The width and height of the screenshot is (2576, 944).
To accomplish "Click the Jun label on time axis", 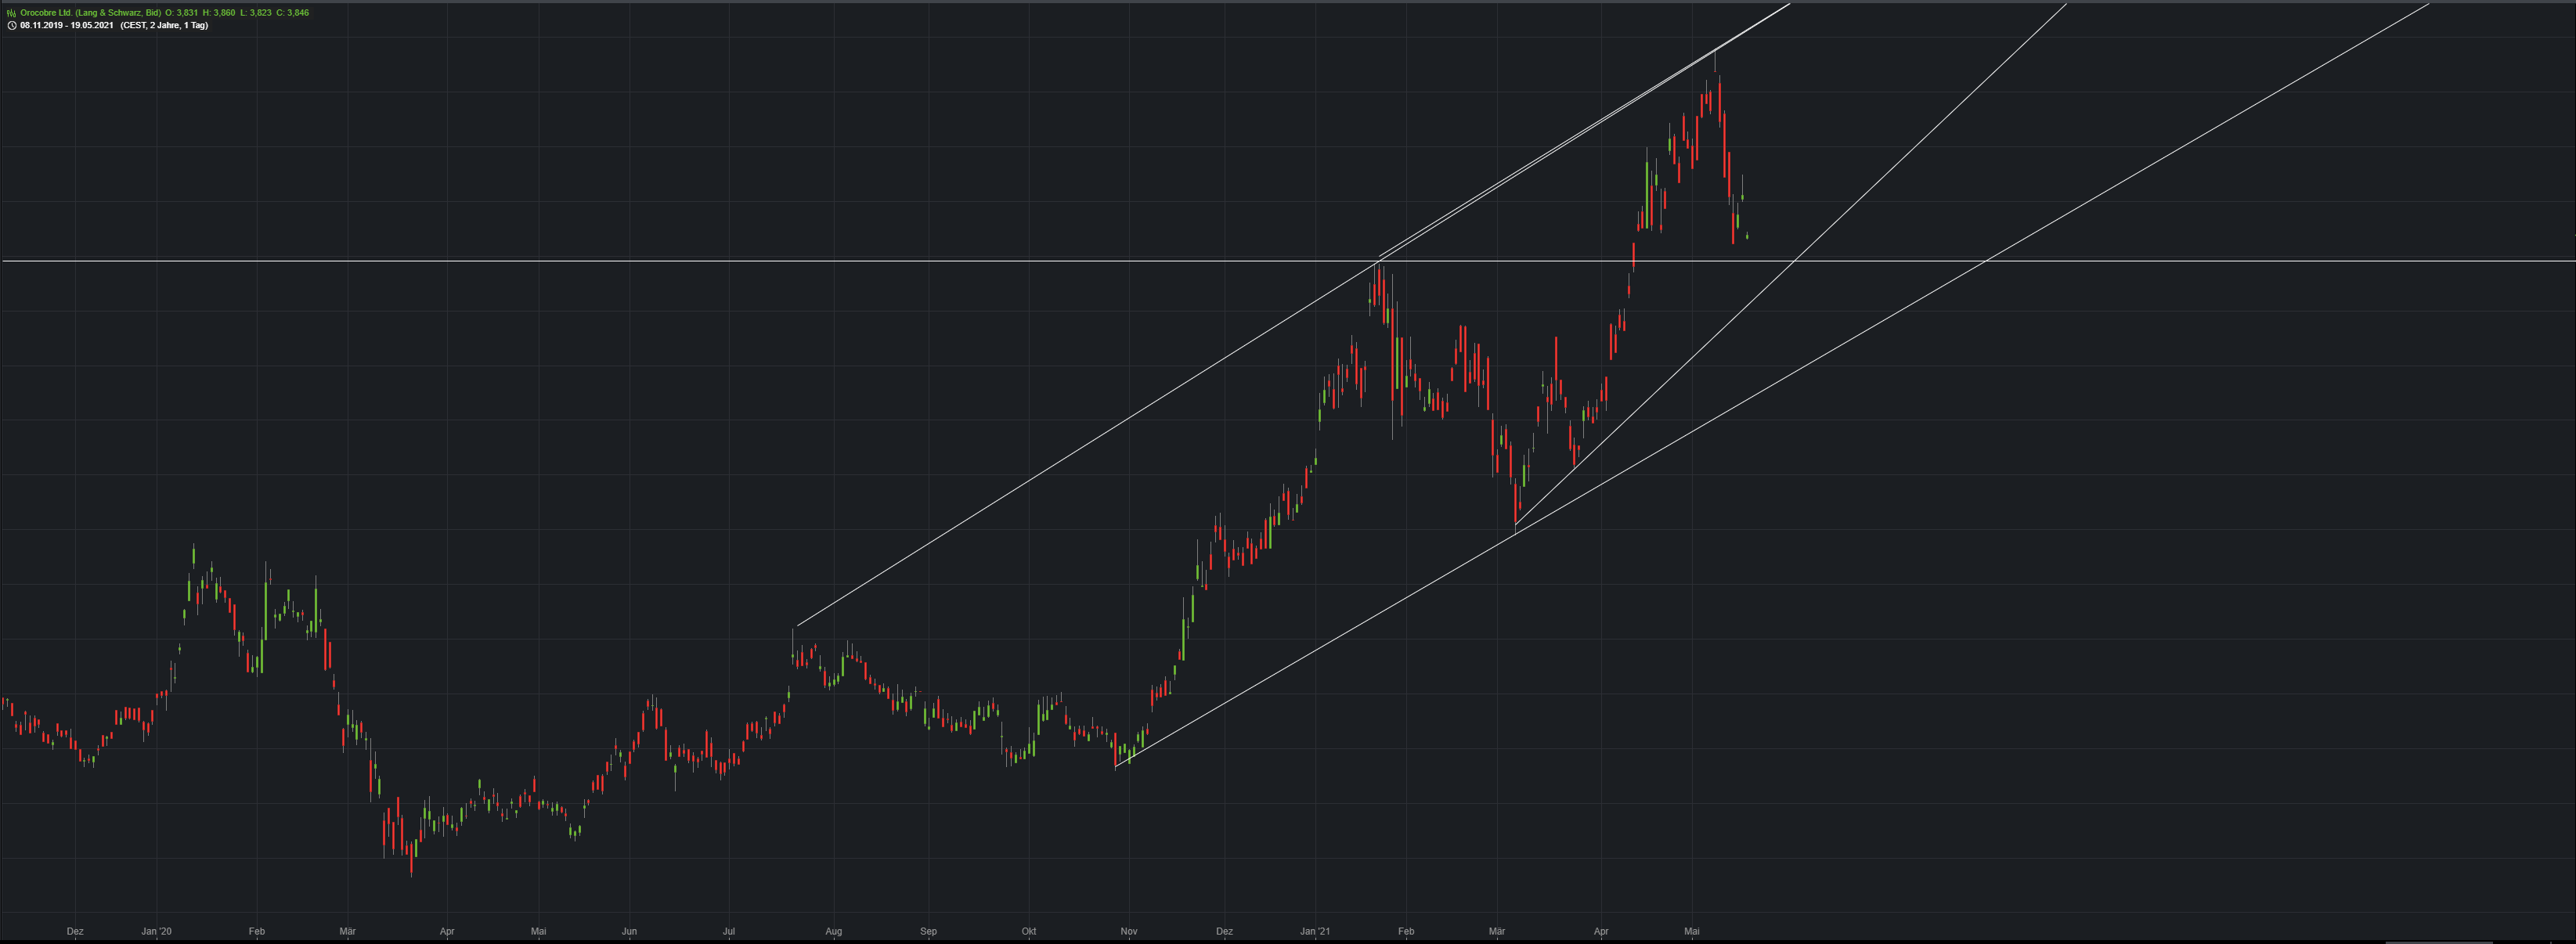I will click(629, 931).
